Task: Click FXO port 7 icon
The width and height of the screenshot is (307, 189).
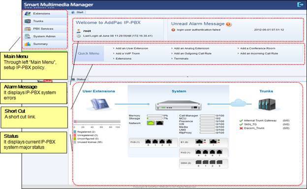Action: tap(219, 152)
